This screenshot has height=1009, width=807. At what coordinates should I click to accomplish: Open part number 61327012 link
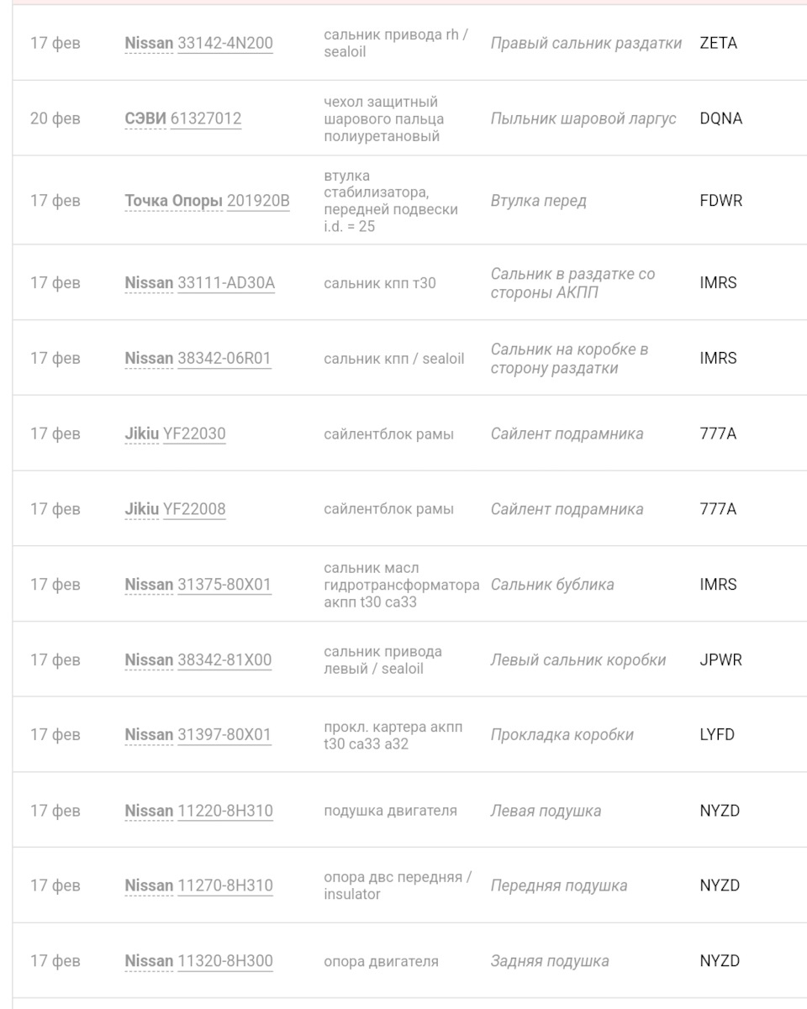click(206, 118)
